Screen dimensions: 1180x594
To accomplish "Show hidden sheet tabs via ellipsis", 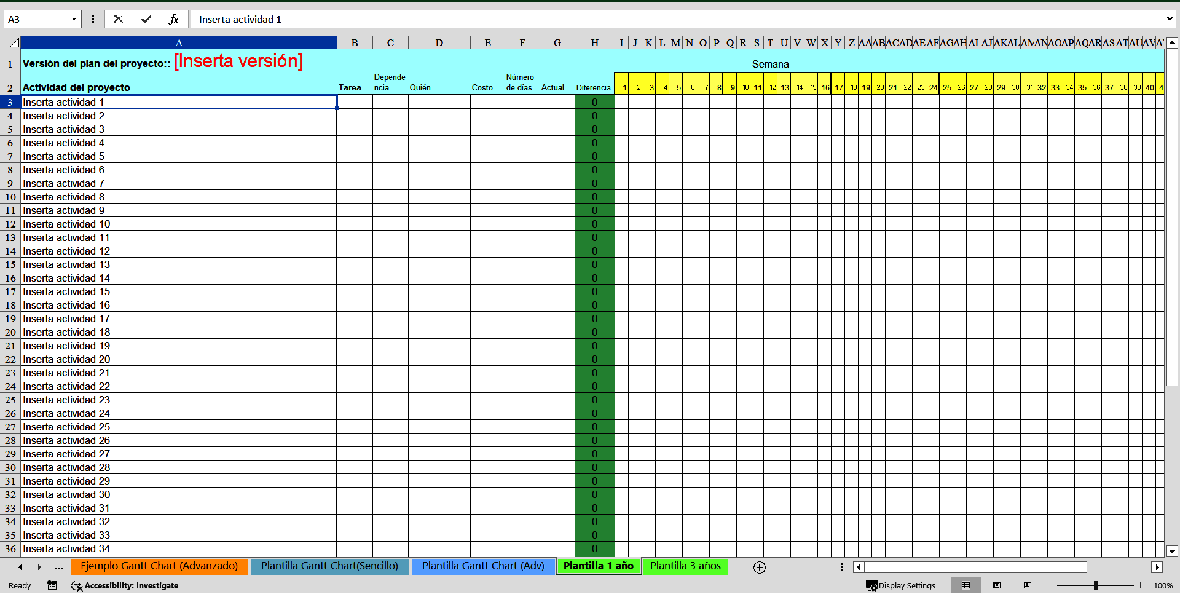I will click(59, 567).
